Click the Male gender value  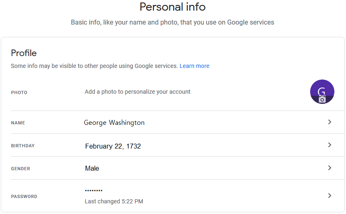click(x=92, y=168)
